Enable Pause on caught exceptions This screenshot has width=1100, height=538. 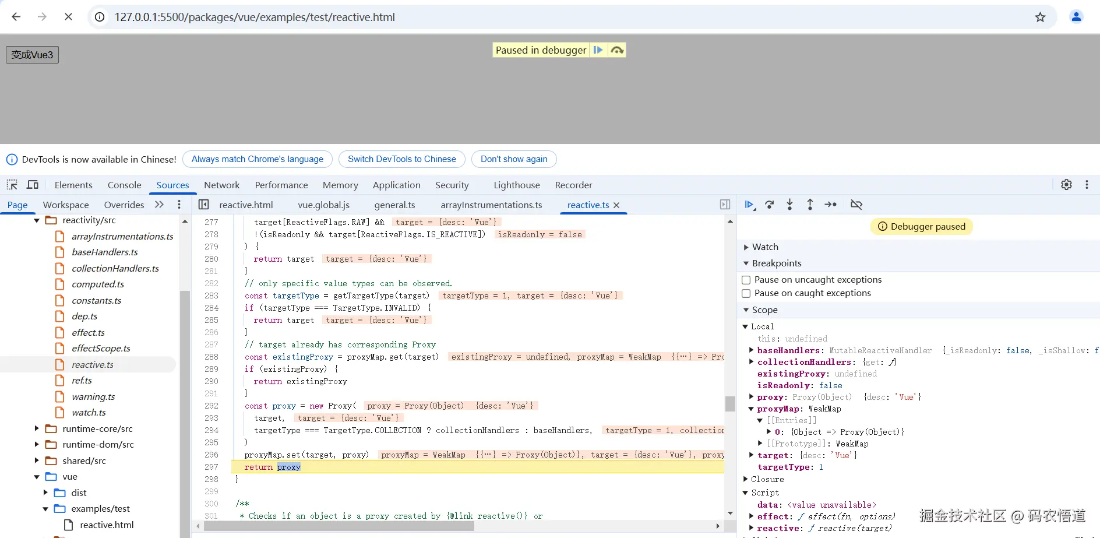[746, 293]
